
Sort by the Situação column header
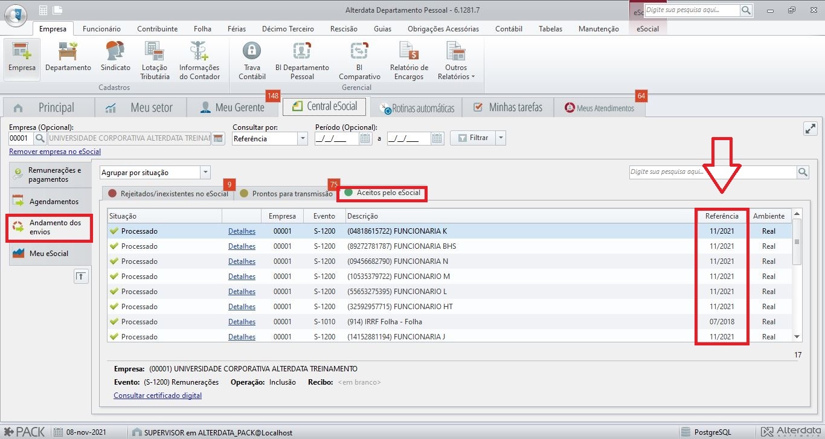click(164, 216)
